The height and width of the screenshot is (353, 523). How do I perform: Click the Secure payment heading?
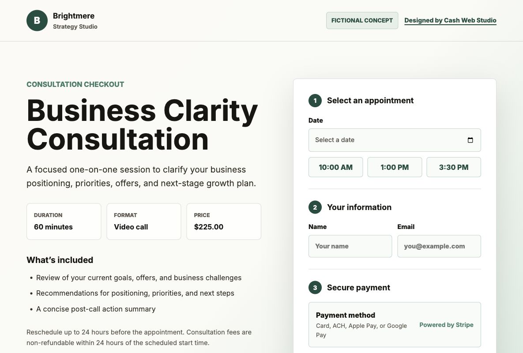point(358,287)
